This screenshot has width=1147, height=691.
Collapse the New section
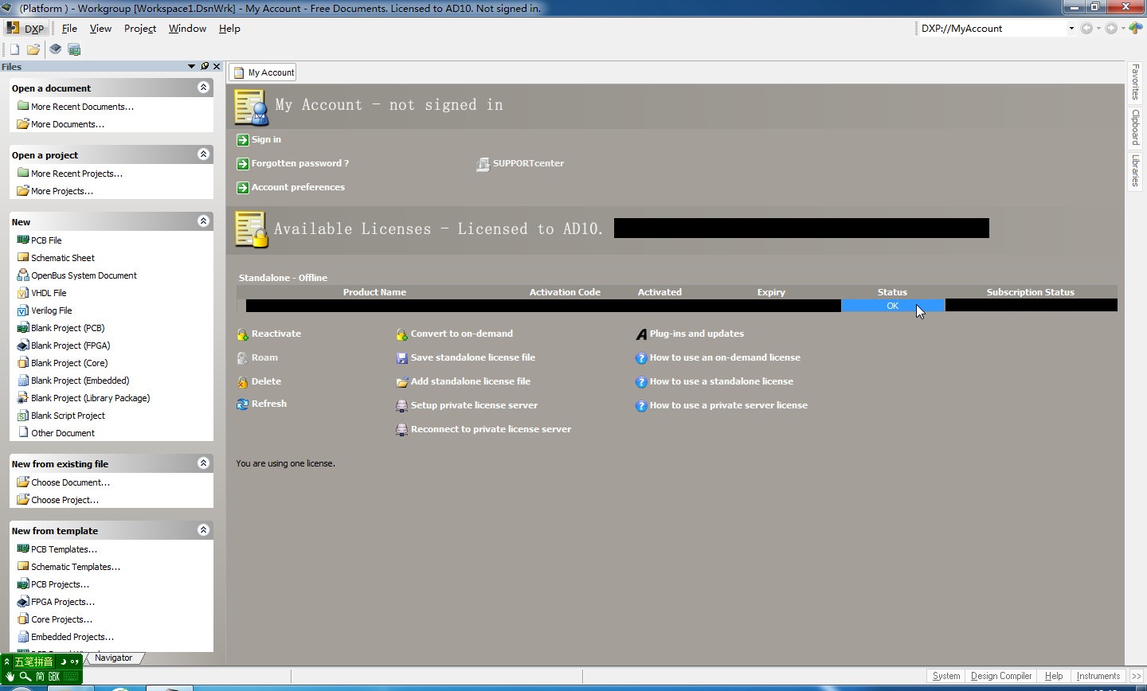pyautogui.click(x=204, y=221)
